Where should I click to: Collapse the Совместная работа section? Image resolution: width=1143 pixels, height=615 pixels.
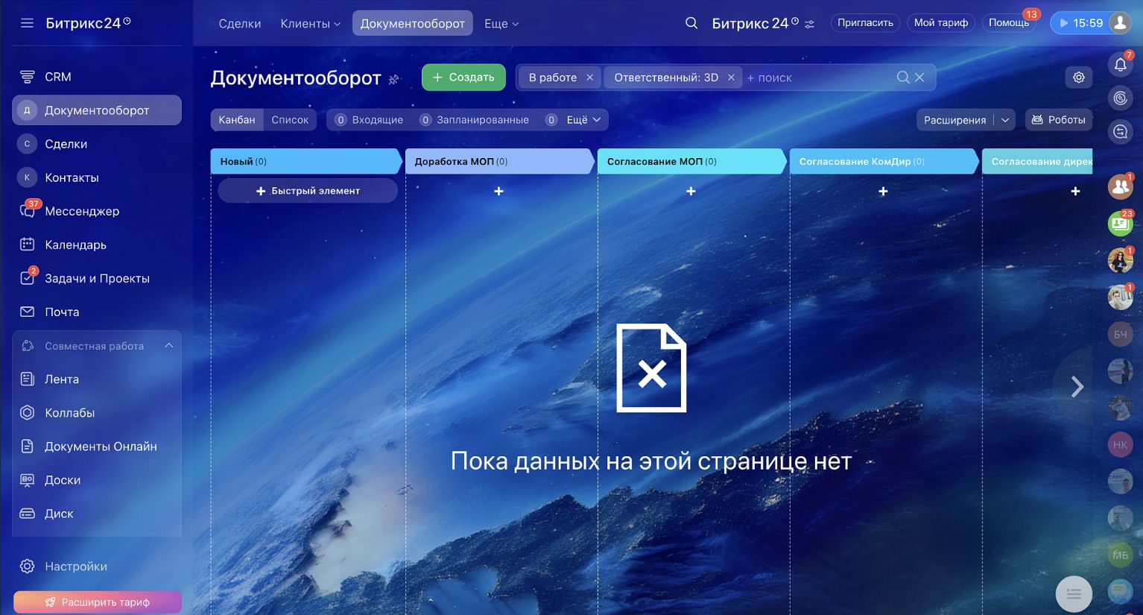tap(168, 346)
